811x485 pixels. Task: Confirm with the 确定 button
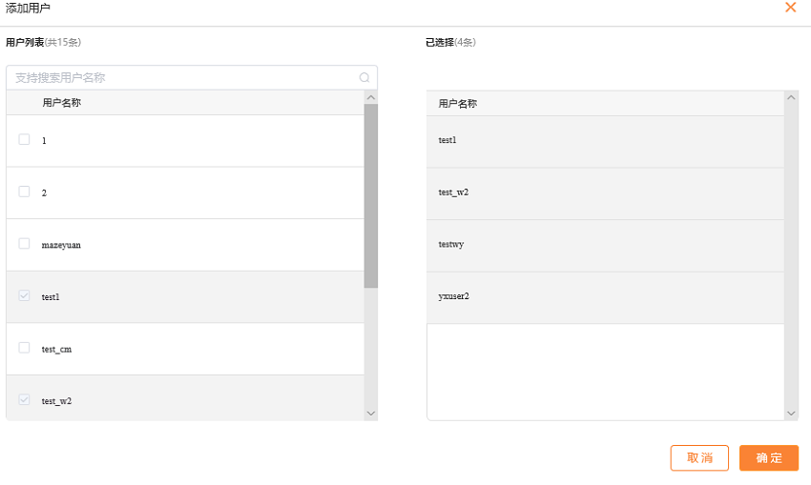point(769,458)
